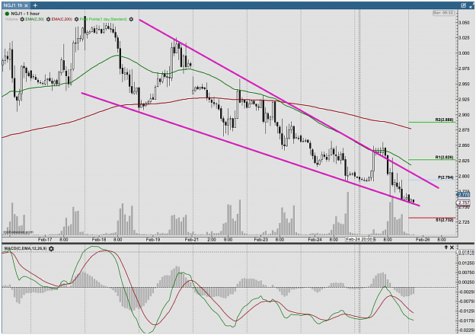This screenshot has height=335, width=476.
Task: Click the Bar countdown timer box
Action: 443,13
